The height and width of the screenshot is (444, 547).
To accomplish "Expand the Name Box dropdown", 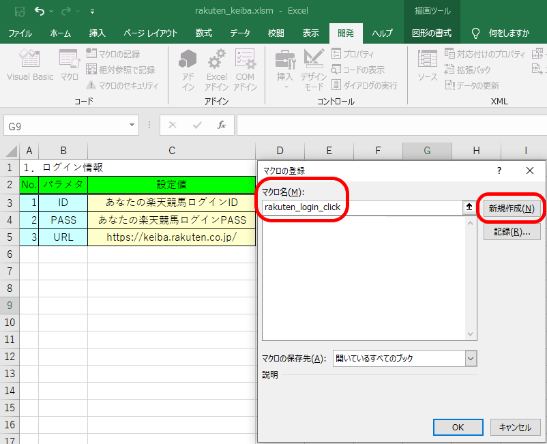I will coord(132,125).
